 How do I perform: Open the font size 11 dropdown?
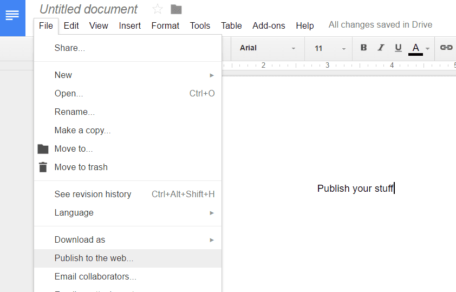pos(329,48)
